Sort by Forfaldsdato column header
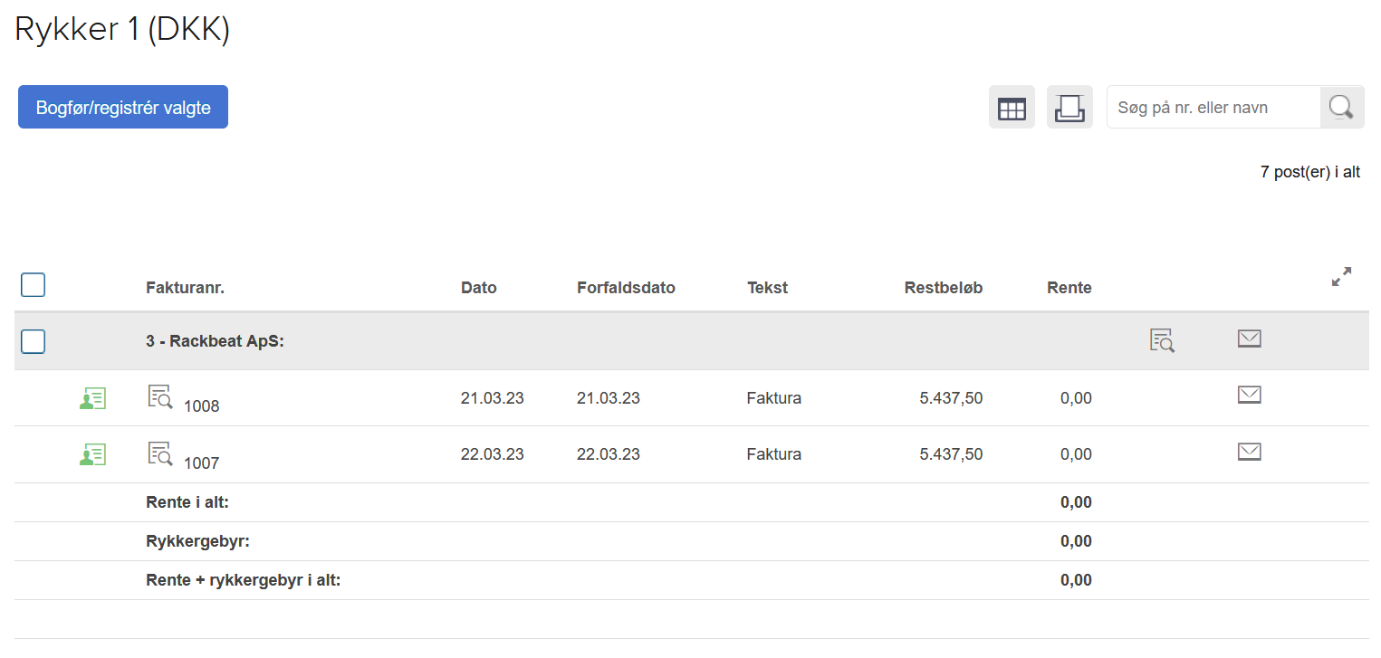Image resolution: width=1381 pixels, height=658 pixels. tap(626, 288)
